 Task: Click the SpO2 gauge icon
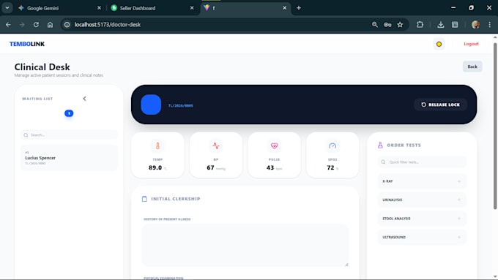click(332, 146)
